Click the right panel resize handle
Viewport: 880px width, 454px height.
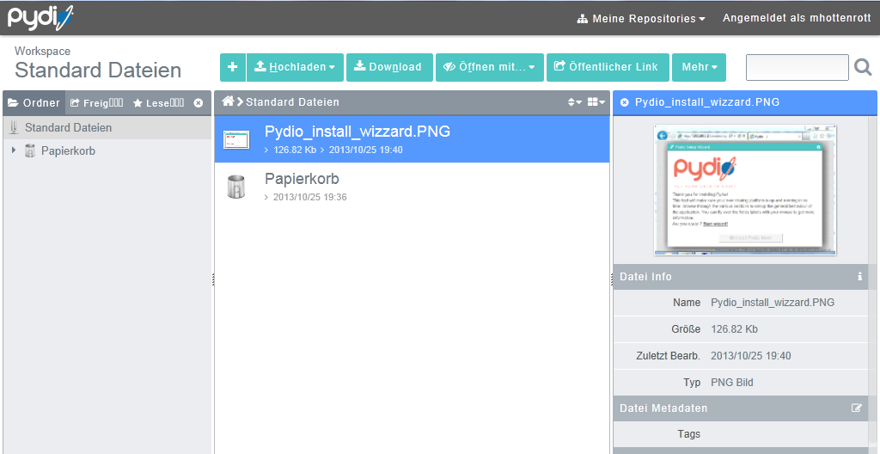[x=611, y=279]
